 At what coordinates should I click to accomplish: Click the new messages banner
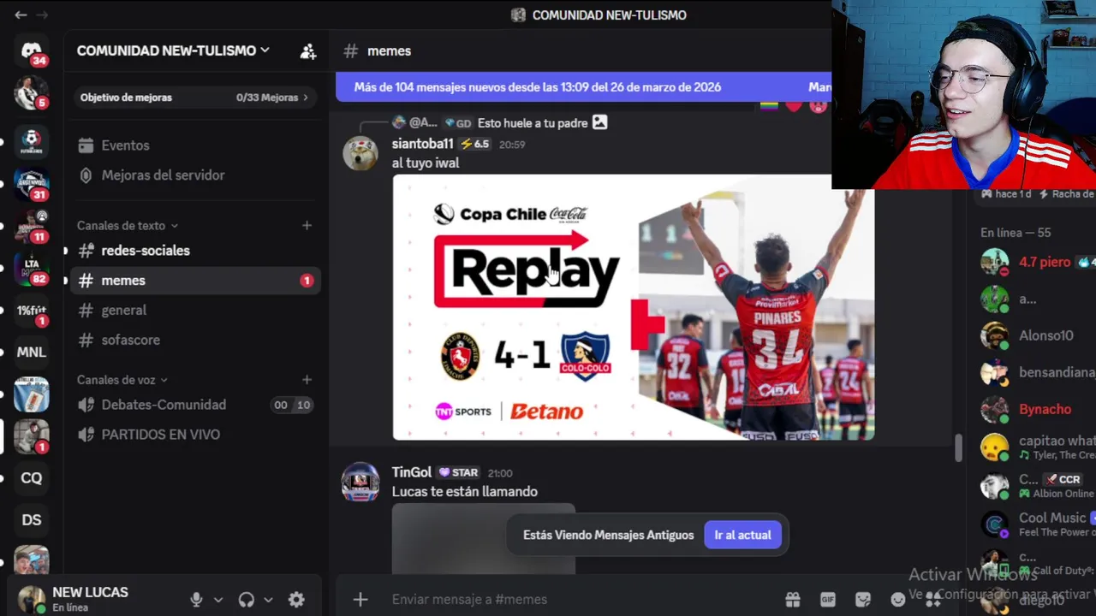click(x=584, y=87)
